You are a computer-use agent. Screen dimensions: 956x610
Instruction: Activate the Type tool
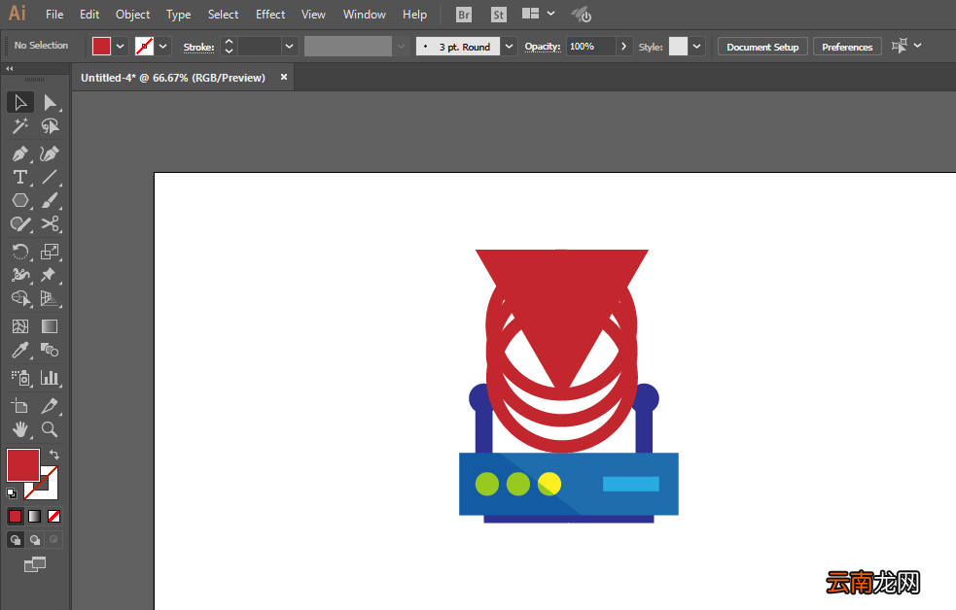click(20, 177)
